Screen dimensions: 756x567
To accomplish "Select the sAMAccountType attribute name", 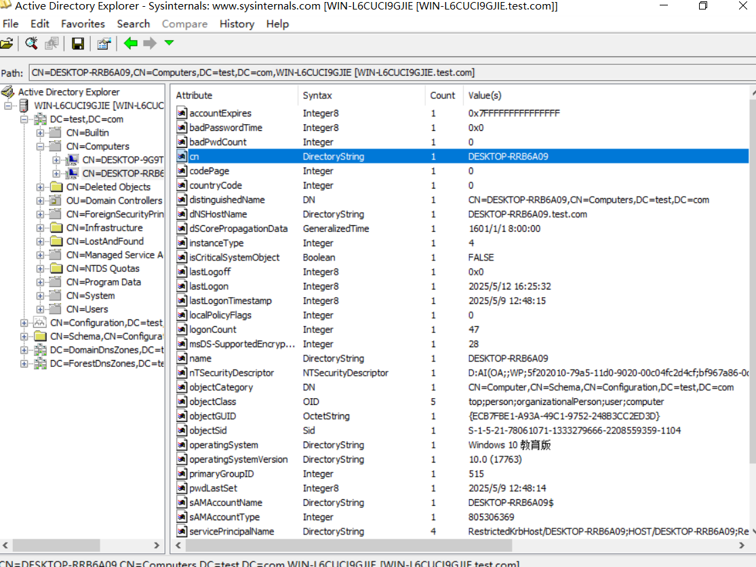I will click(x=224, y=517).
